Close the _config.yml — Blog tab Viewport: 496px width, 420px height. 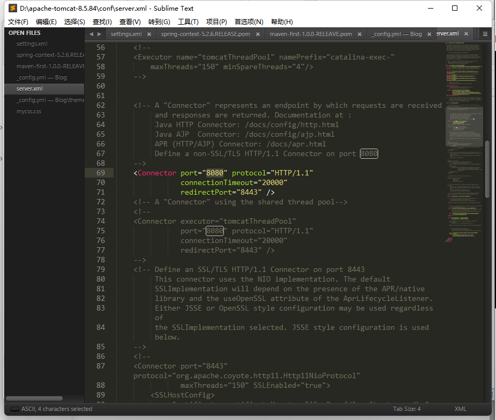click(x=429, y=34)
